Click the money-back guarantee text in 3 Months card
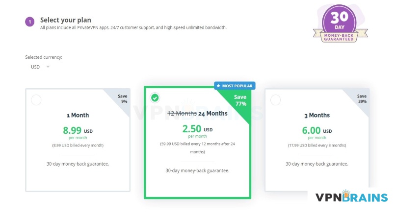 pos(317,164)
